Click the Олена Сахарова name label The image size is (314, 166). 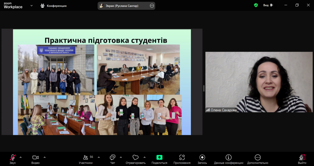224,110
